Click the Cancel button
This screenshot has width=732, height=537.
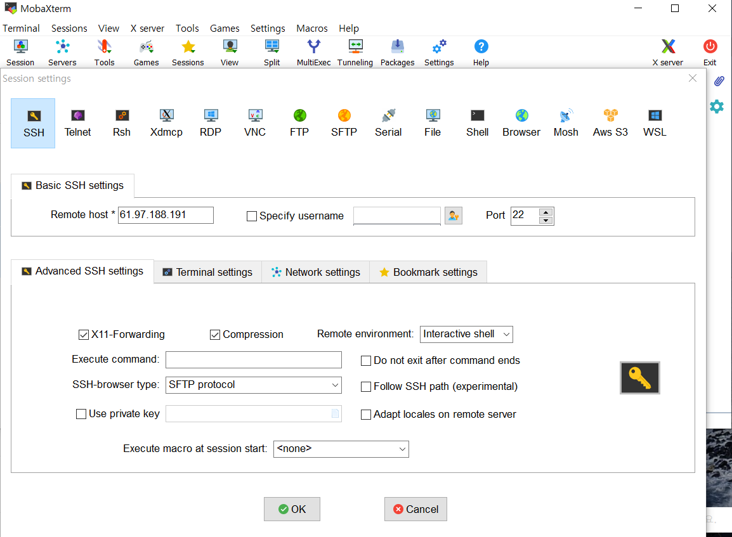(415, 509)
